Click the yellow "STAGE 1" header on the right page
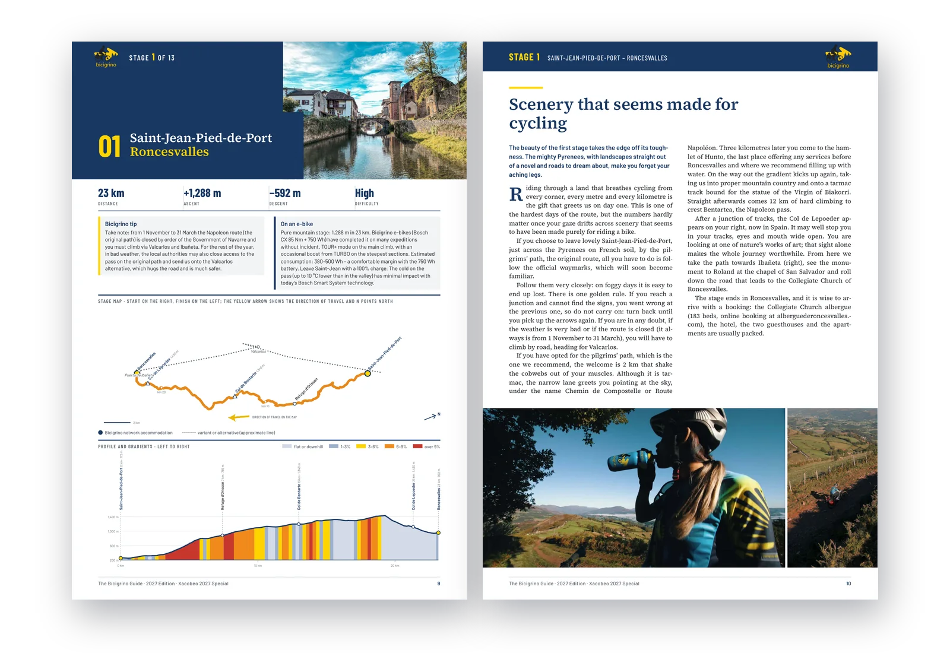 click(x=524, y=57)
